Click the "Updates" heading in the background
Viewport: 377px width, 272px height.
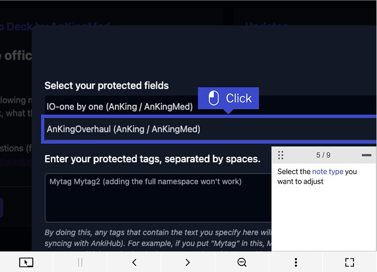coord(266,26)
